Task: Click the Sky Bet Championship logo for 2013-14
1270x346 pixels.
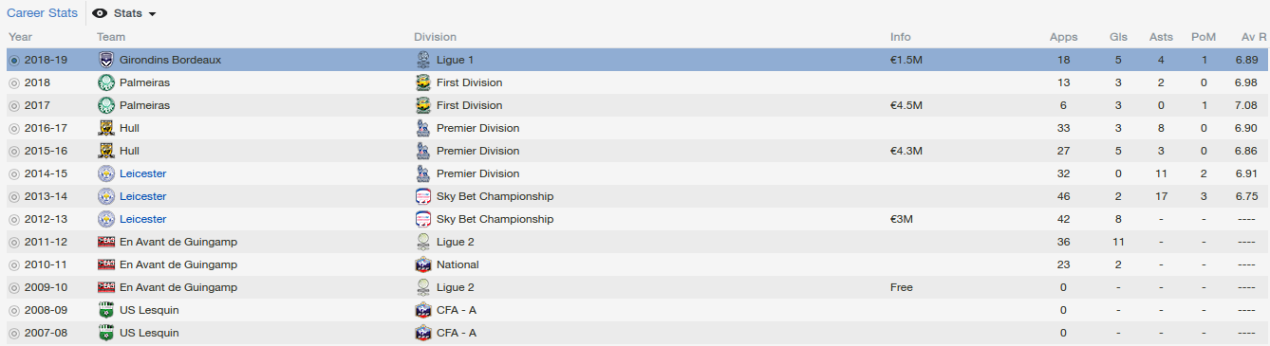Action: (423, 196)
